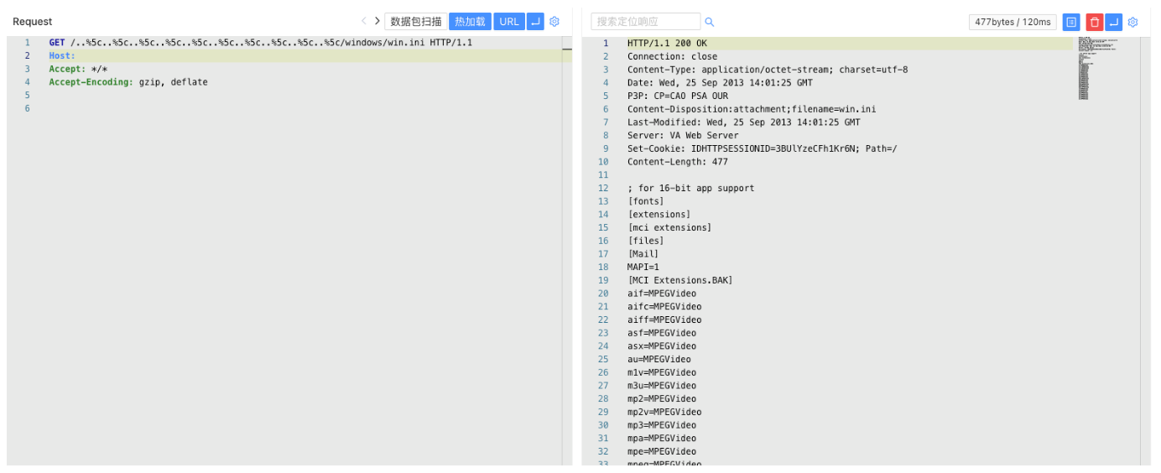Click the next request arrow icon
Viewport: 1161px width, 473px height.
[377, 22]
